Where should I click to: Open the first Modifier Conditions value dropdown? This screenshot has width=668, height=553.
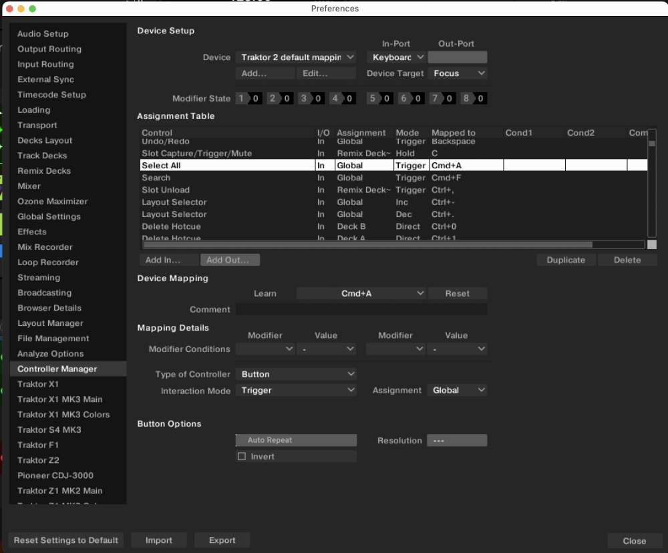click(x=327, y=349)
